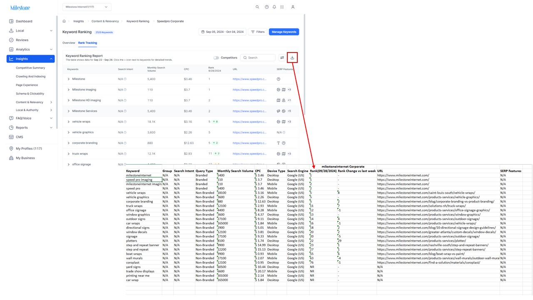The image size is (533, 300).
Task: Open the Milestone row speedpro URL link
Action: pyautogui.click(x=249, y=79)
